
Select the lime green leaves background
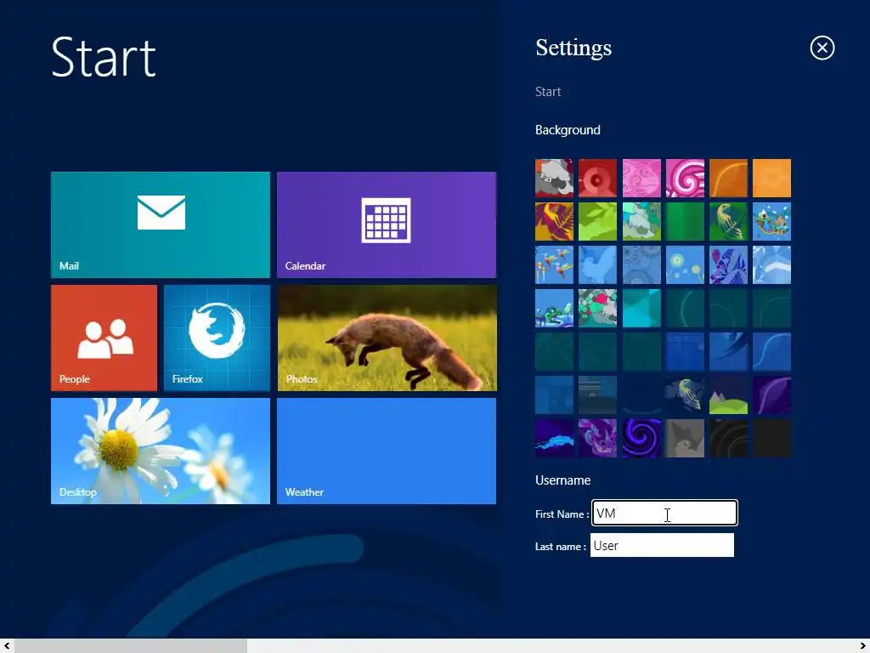coord(597,222)
